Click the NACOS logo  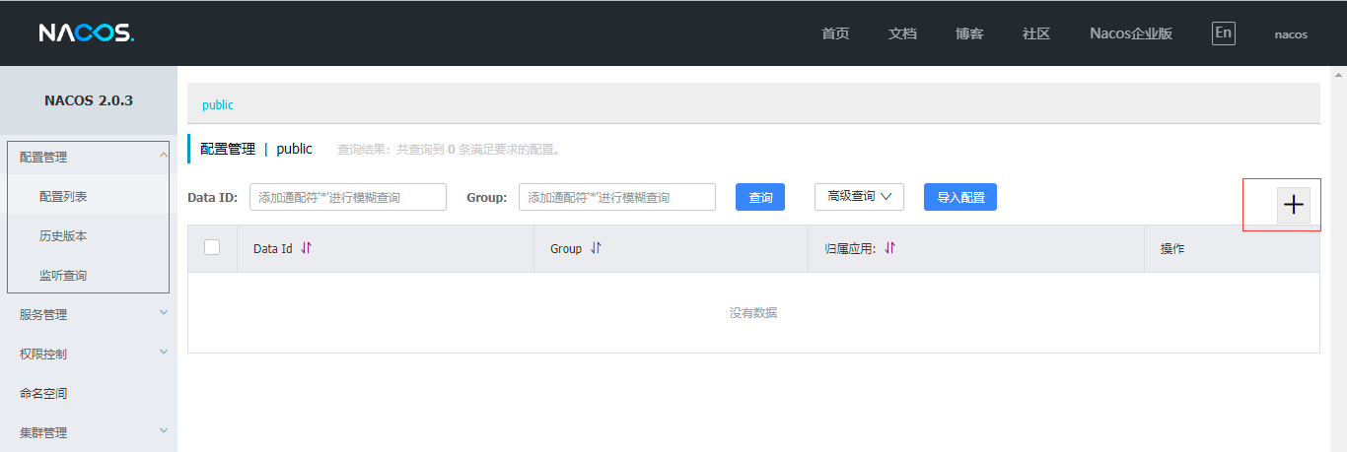[87, 33]
